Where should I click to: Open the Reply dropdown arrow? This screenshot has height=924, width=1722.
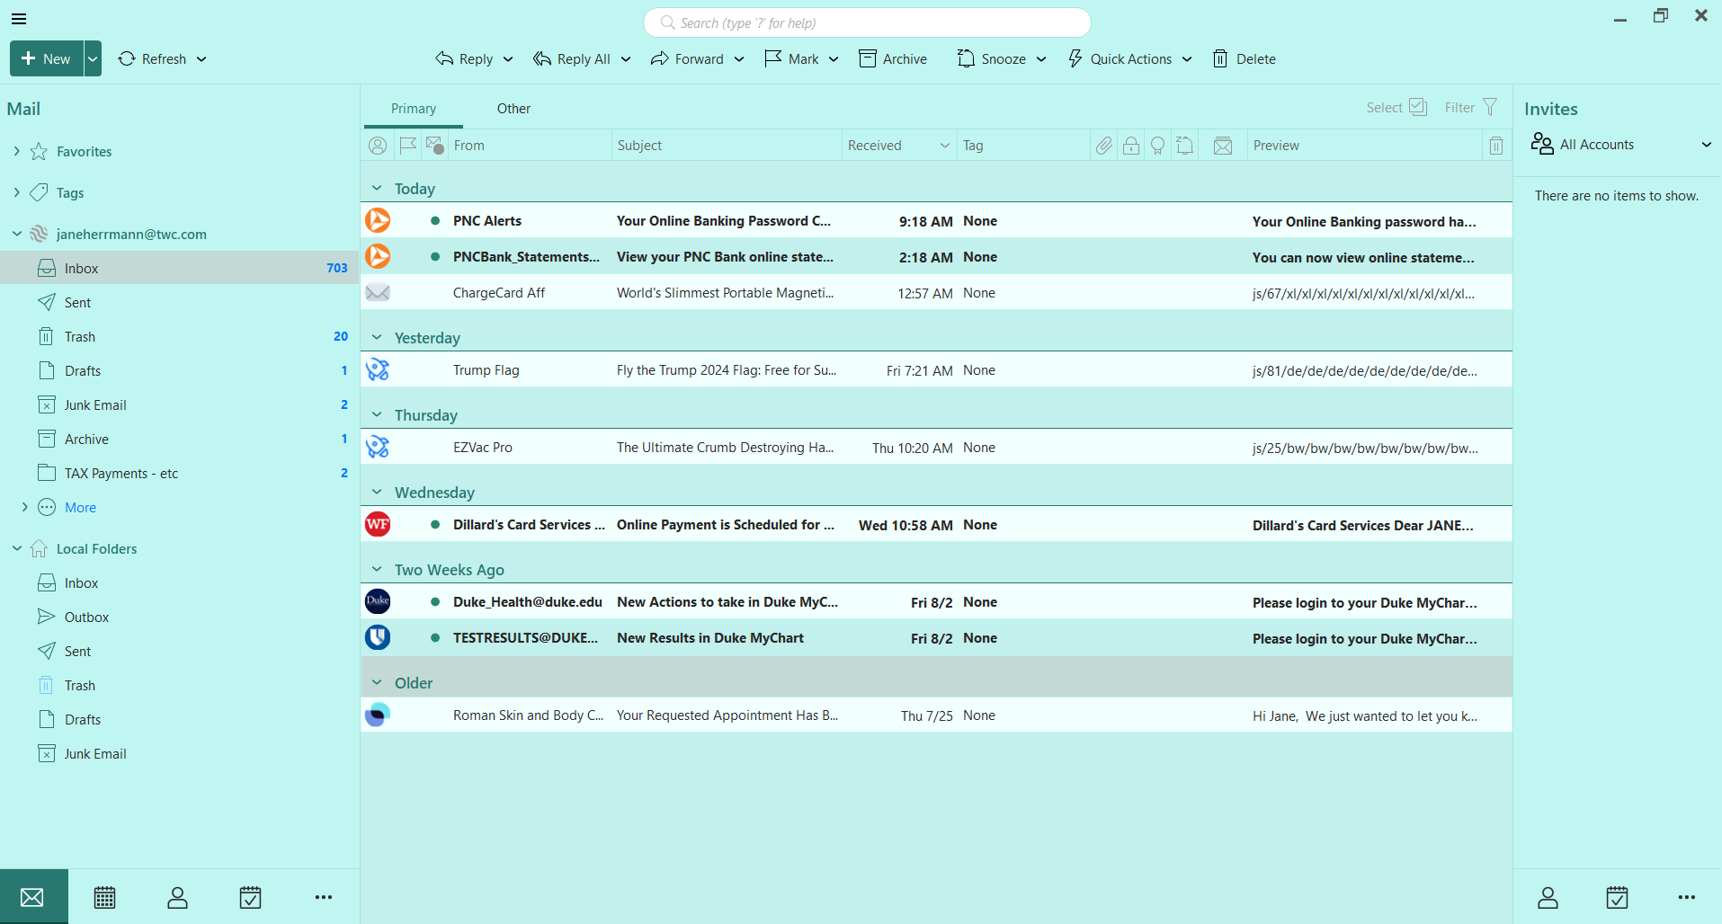(x=508, y=59)
